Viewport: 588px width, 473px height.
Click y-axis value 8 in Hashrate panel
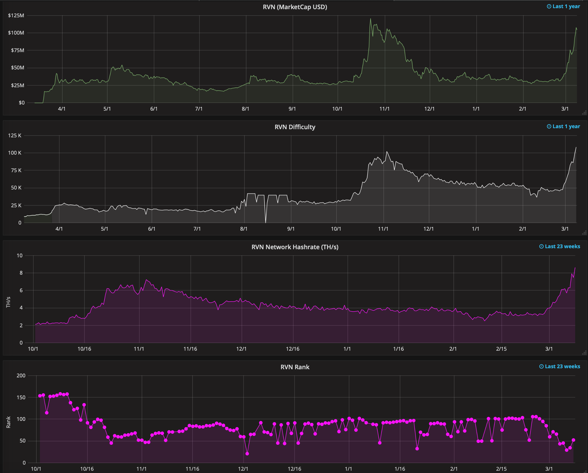pos(21,273)
